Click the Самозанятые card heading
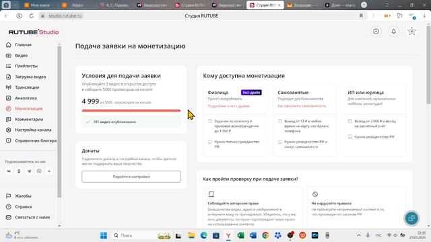This screenshot has width=431, height=242. [x=293, y=93]
